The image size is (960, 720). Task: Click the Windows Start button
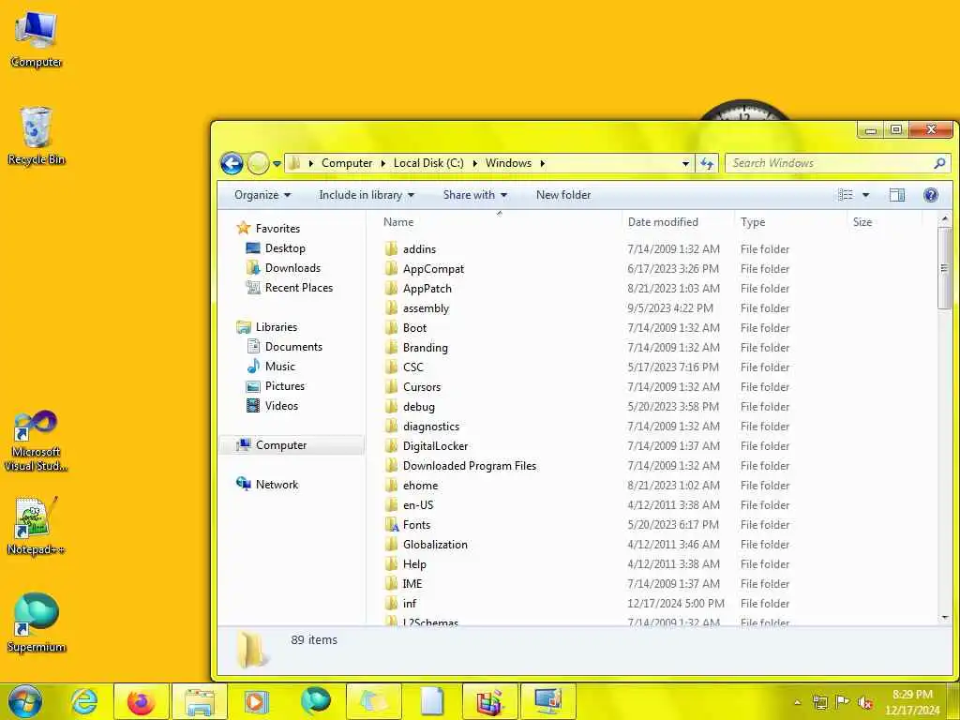(x=25, y=701)
